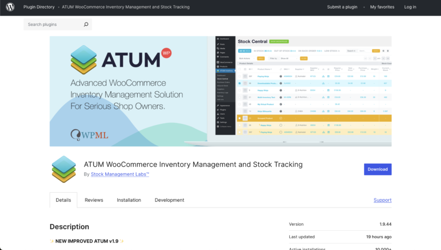The width and height of the screenshot is (441, 250).
Task: Click the Description heading
Action: point(69,227)
